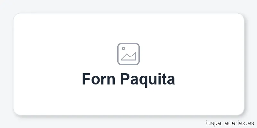Click the empty white area right of the title
The image size is (257, 128).
point(209,79)
